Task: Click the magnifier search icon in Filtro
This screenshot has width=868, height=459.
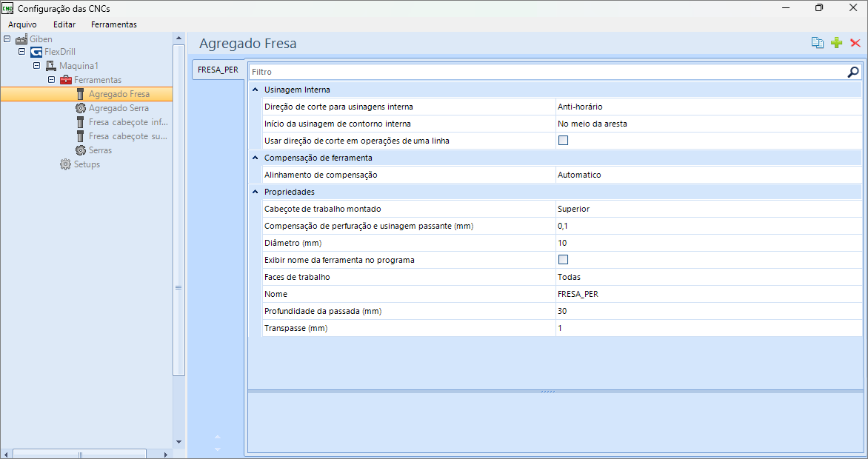Action: pos(853,72)
